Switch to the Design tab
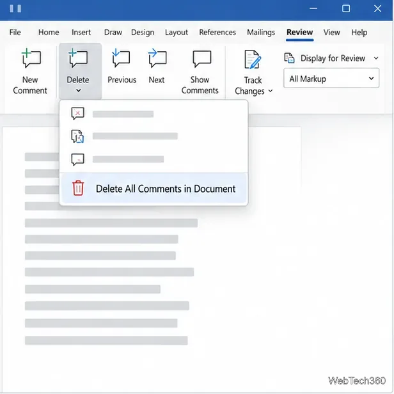Viewport: 394px width, 394px height. [x=143, y=33]
